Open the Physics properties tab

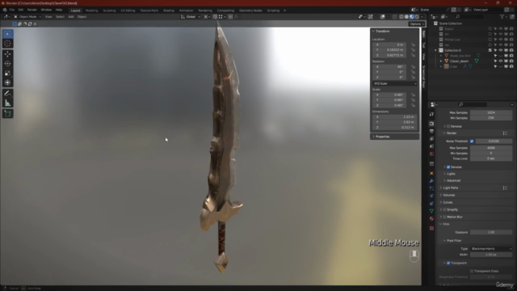tap(431, 196)
